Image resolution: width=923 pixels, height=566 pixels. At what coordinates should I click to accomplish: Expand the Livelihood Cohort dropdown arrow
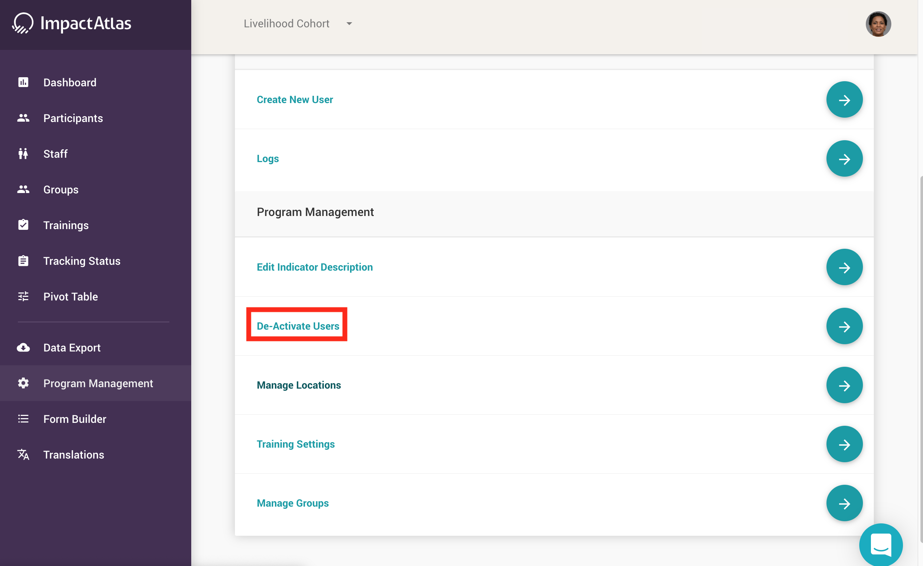(x=349, y=24)
